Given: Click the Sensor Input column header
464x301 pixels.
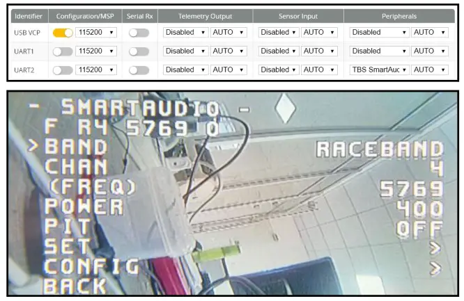Looking at the screenshot, I should (298, 16).
